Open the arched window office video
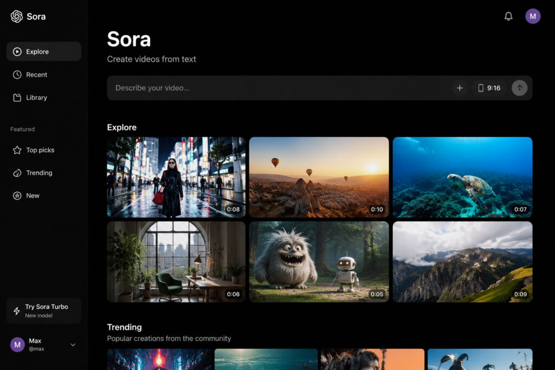This screenshot has width=555, height=370. pos(176,262)
